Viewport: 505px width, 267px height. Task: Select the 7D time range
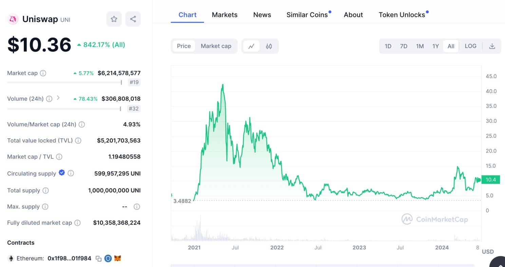coord(404,46)
